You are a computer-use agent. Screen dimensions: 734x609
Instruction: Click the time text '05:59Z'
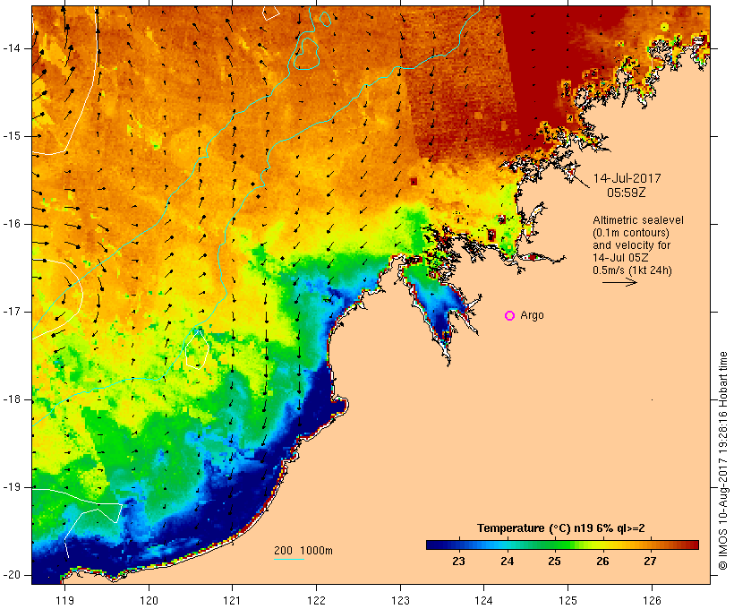(627, 193)
